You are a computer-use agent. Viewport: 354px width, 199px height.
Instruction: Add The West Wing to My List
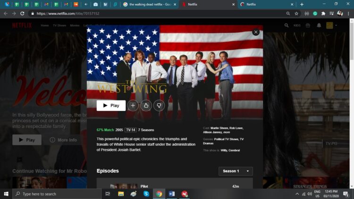(133, 105)
